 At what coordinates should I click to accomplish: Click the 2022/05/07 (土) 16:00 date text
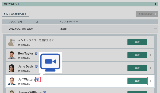[21, 29]
